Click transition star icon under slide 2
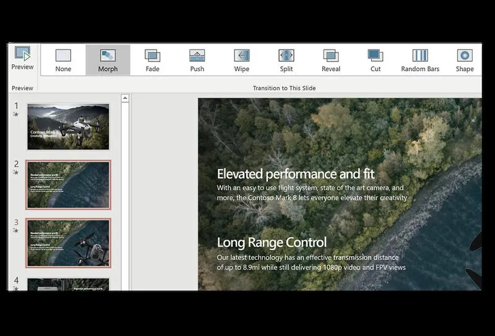 click(x=16, y=173)
